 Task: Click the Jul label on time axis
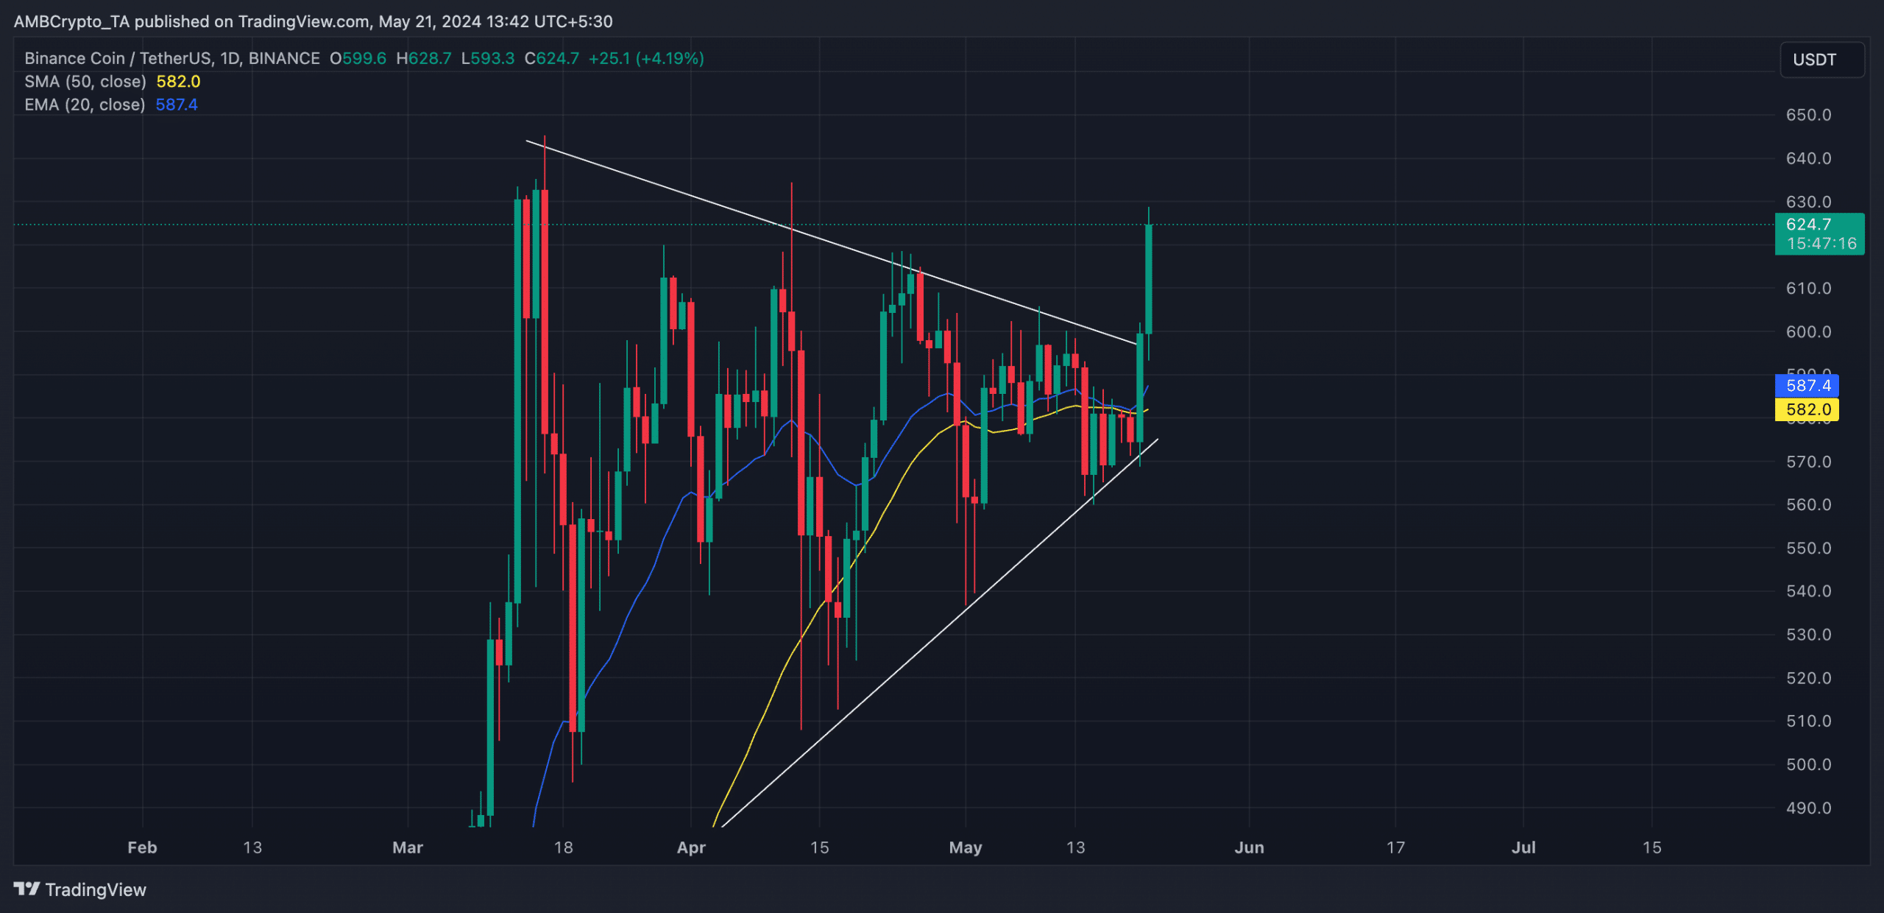(1523, 847)
